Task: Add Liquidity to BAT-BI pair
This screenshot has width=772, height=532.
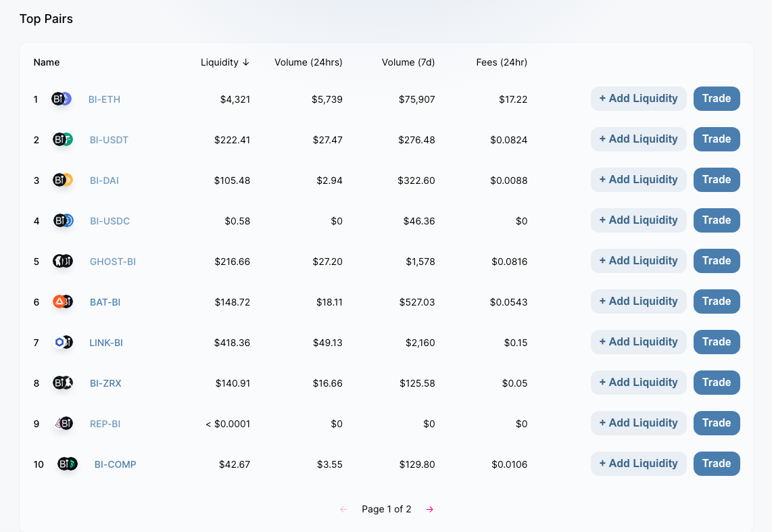Action: click(x=639, y=301)
